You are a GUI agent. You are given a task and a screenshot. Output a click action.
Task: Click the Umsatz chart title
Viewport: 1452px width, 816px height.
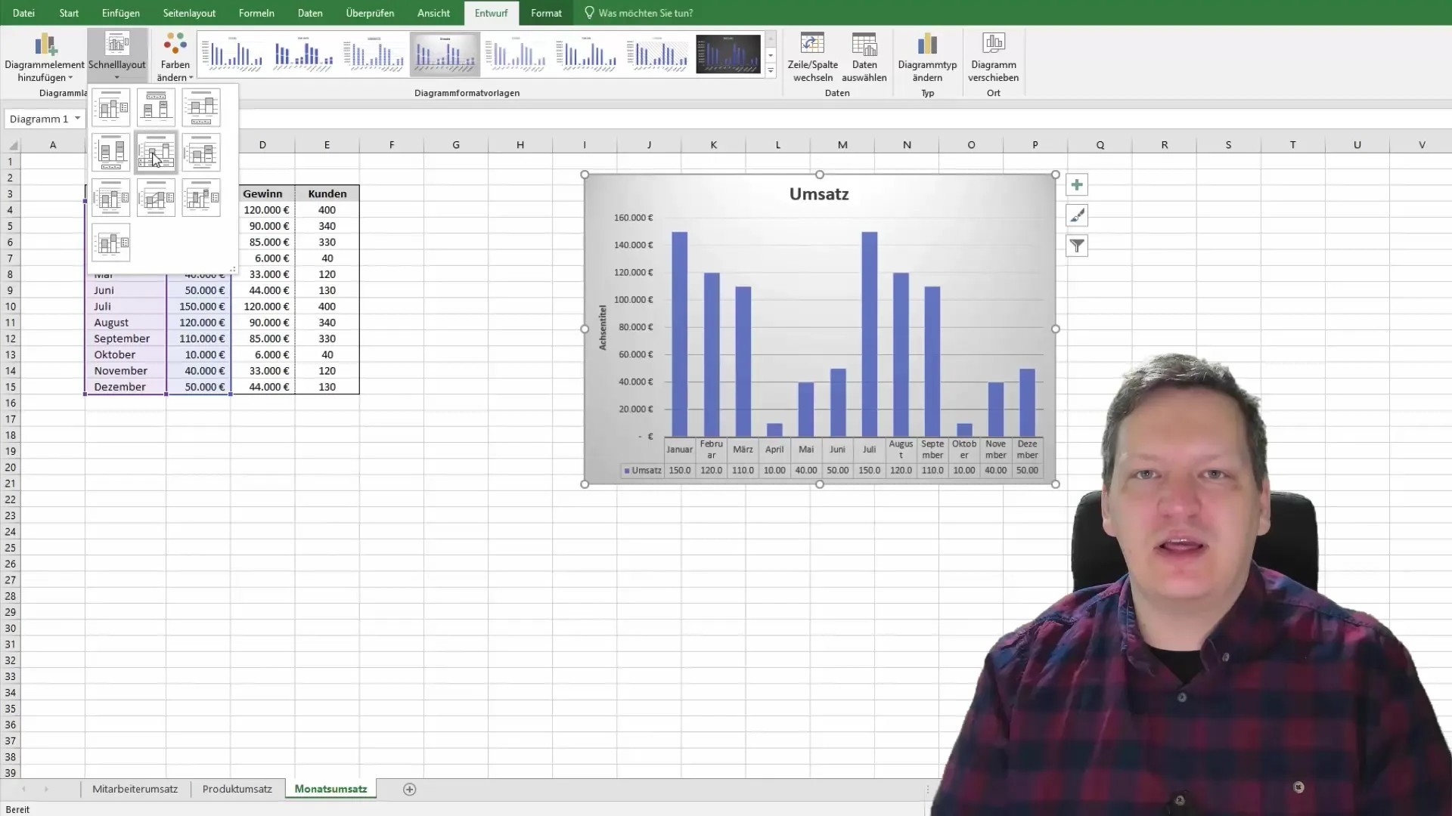[819, 194]
